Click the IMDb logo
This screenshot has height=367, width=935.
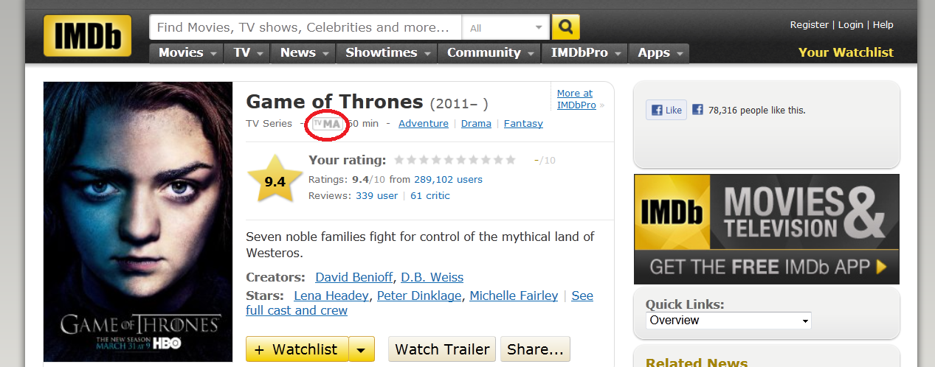pos(87,35)
